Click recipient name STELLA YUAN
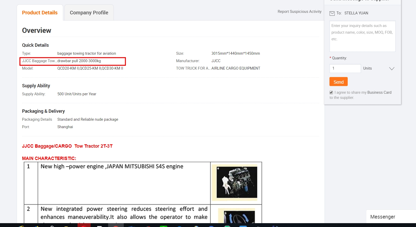Viewport: 416px width, 227px height. point(356,13)
